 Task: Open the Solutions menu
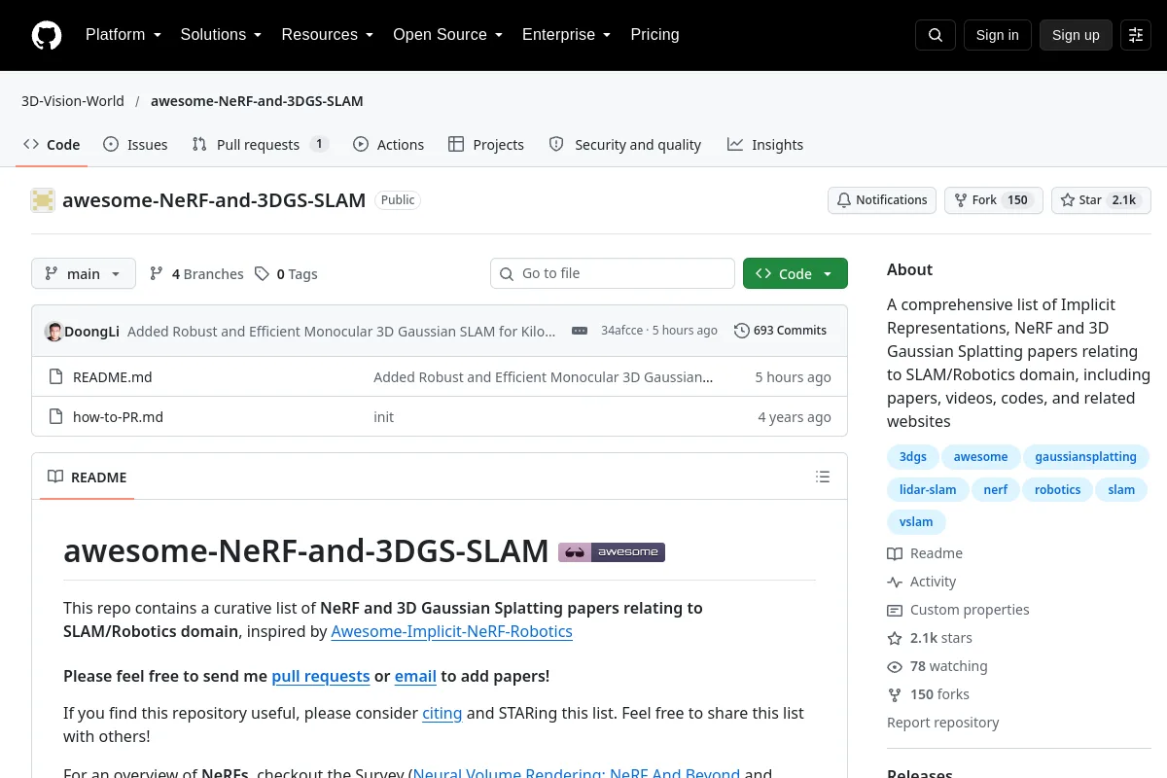click(221, 35)
